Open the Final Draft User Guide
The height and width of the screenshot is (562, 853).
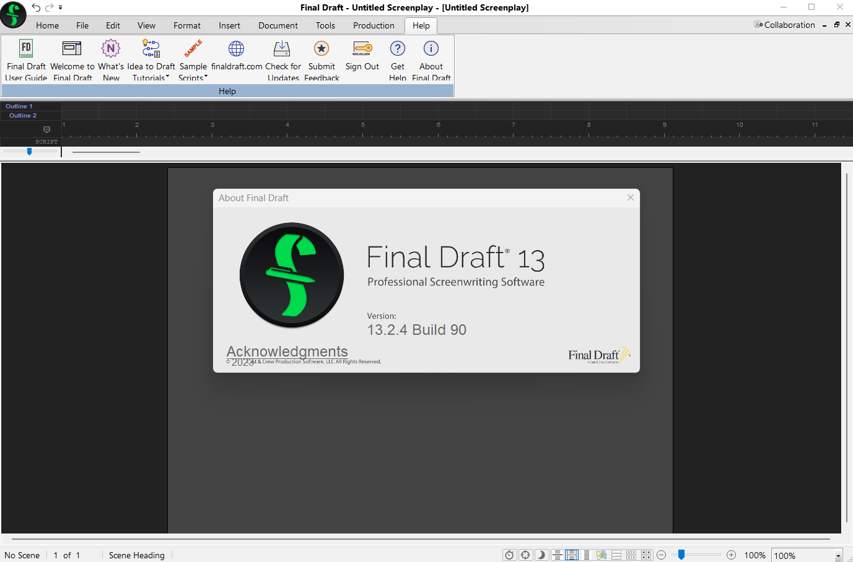coord(26,60)
